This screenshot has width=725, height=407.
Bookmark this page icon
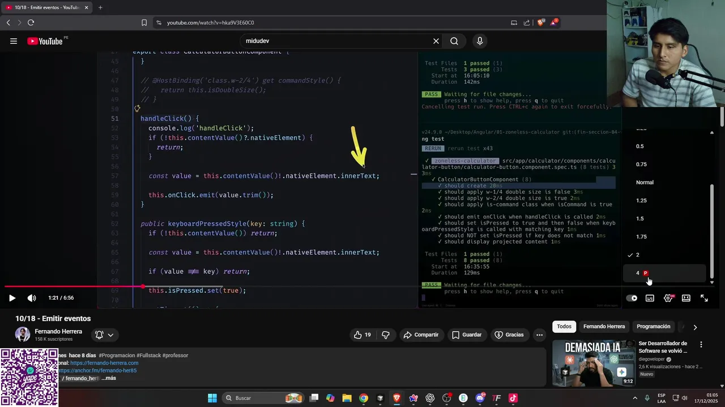[144, 23]
